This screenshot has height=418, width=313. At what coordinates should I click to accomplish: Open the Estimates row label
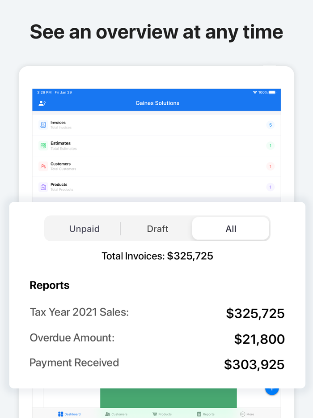pos(60,143)
